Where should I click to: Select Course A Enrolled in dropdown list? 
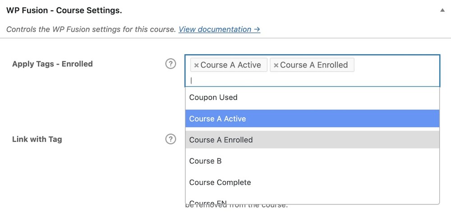click(221, 140)
